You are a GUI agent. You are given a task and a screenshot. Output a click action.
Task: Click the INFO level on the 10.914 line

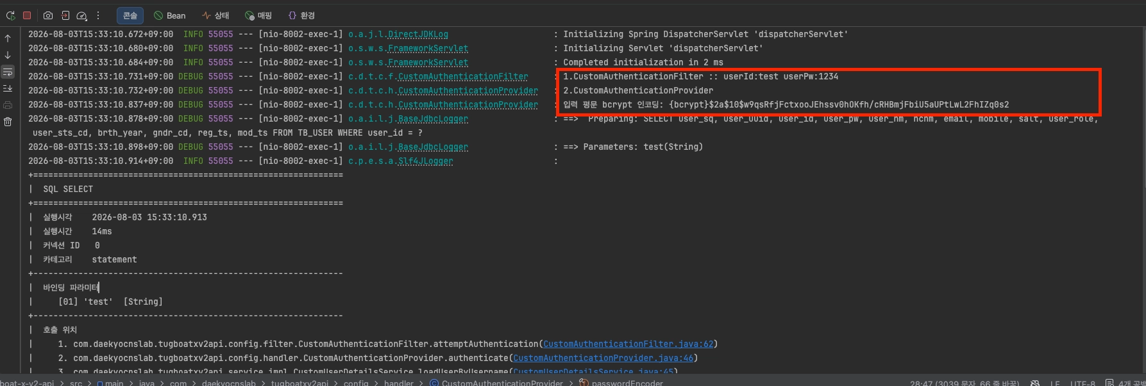click(193, 161)
